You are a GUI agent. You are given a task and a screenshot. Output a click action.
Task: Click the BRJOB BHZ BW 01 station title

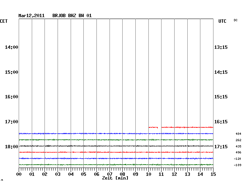tap(72, 16)
